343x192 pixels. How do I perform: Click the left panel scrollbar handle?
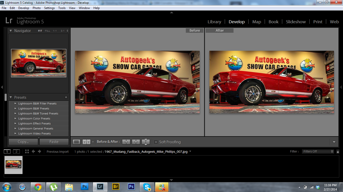pos(6,97)
